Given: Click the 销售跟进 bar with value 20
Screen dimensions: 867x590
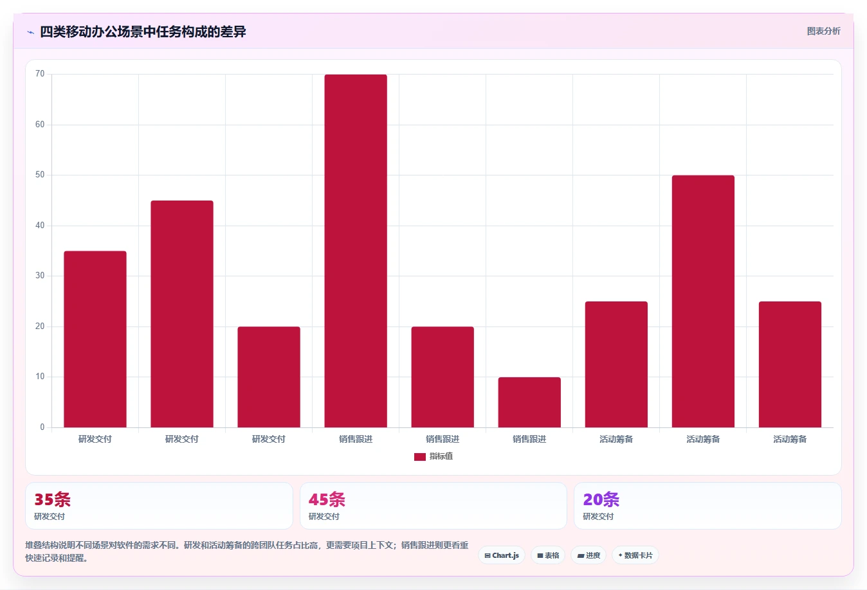Looking at the screenshot, I should [x=443, y=377].
